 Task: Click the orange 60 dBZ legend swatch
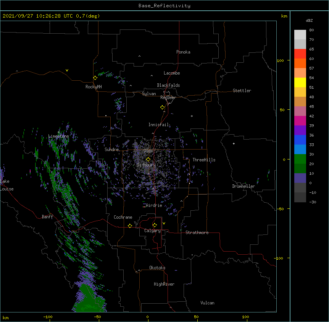(300, 63)
